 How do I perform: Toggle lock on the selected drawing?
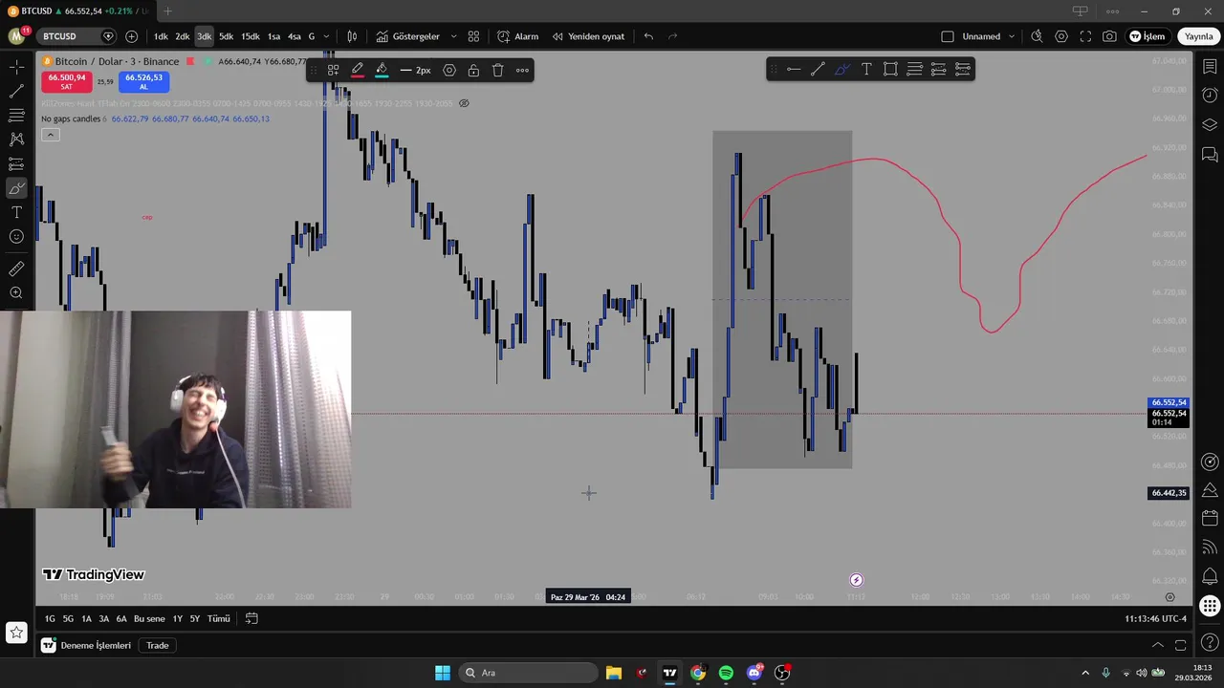pyautogui.click(x=473, y=70)
